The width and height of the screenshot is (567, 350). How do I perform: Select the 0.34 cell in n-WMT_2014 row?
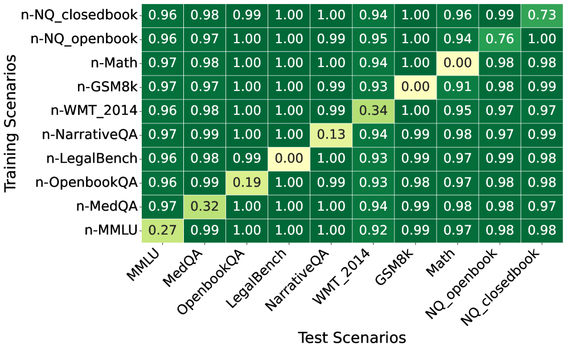pos(373,111)
